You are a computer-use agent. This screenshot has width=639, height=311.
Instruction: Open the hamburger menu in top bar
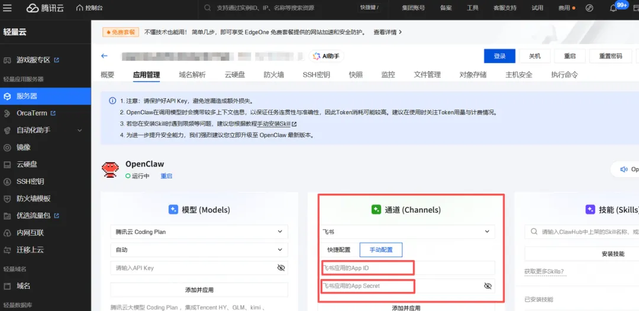(x=7, y=8)
